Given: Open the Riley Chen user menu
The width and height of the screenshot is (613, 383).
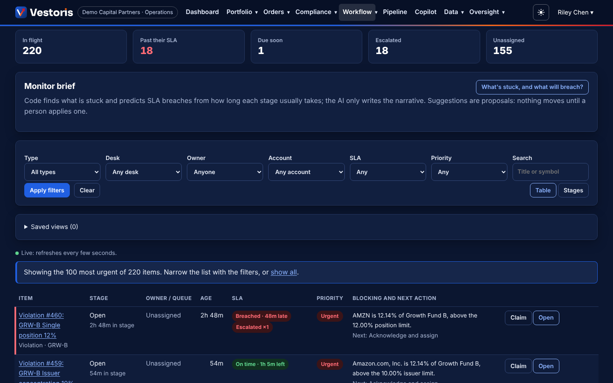Looking at the screenshot, I should point(575,12).
